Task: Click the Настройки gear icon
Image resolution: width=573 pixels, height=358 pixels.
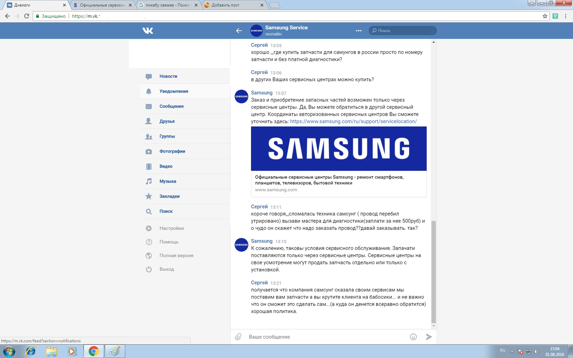Action: (149, 228)
